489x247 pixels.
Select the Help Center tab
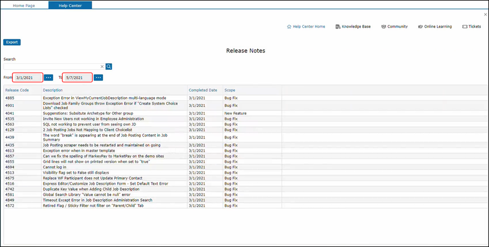(x=70, y=5)
